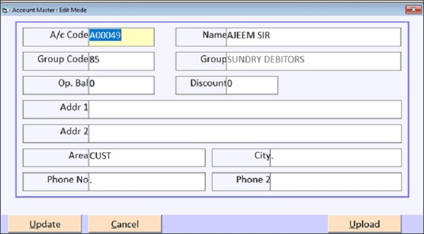424x234 pixels.
Task: Focus the Addr 2 text box
Action: tap(245, 133)
